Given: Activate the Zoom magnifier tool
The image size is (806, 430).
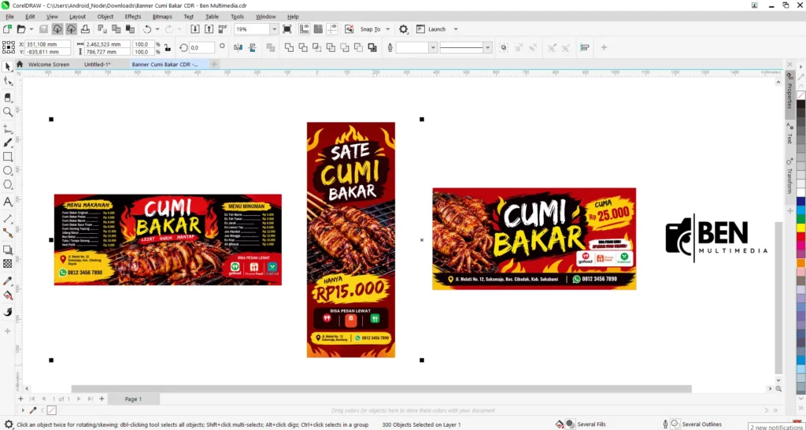Looking at the screenshot, I should pos(8,112).
